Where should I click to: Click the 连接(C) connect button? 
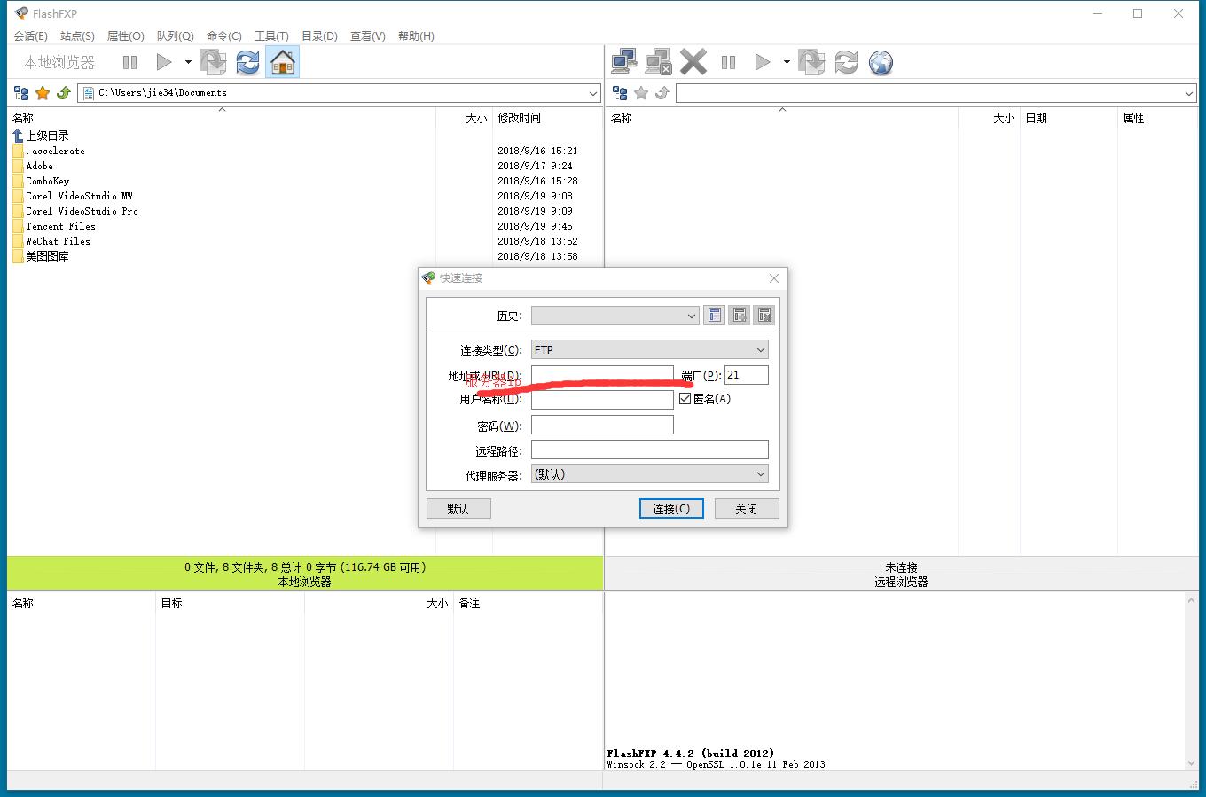point(671,508)
